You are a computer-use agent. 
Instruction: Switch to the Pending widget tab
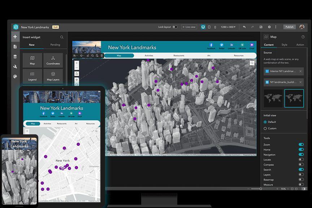55,45
